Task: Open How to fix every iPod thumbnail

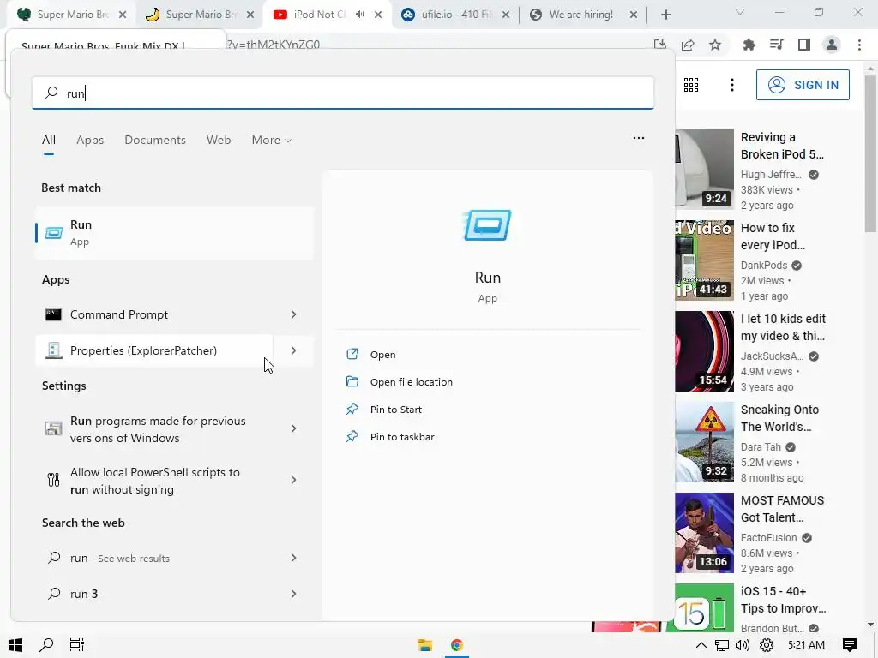Action: [x=705, y=260]
